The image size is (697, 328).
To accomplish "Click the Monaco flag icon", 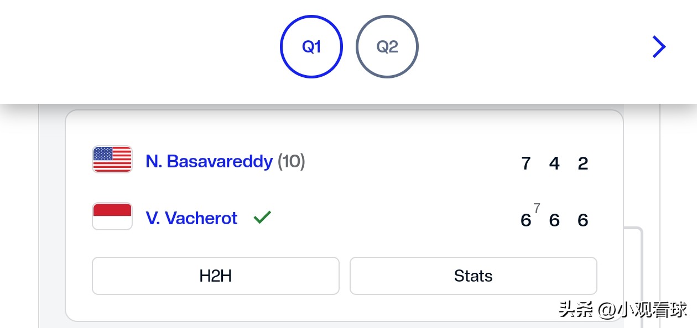I will point(112,216).
